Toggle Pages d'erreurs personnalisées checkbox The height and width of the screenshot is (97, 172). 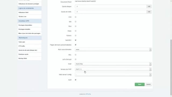point(76,45)
